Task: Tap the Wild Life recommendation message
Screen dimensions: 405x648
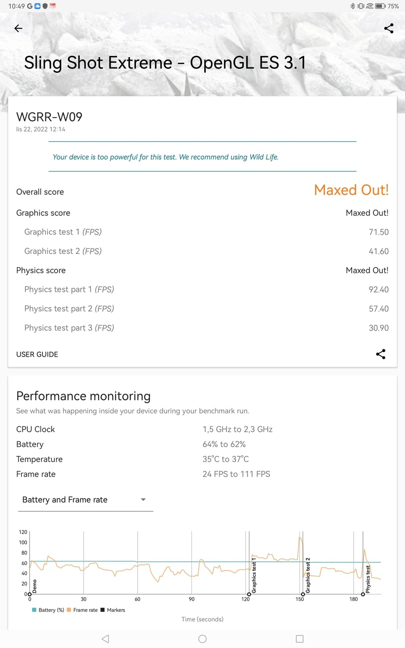Action: point(165,157)
